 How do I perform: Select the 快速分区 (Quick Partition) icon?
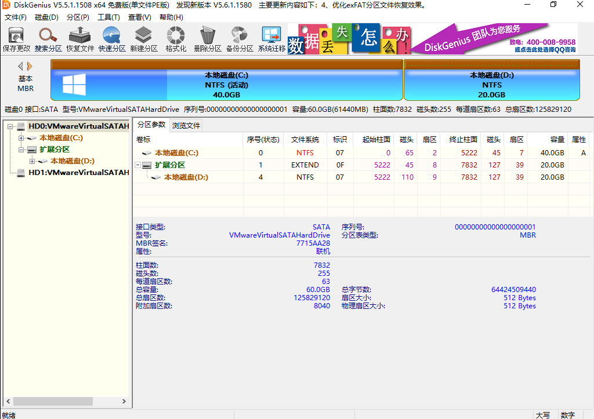tap(112, 38)
